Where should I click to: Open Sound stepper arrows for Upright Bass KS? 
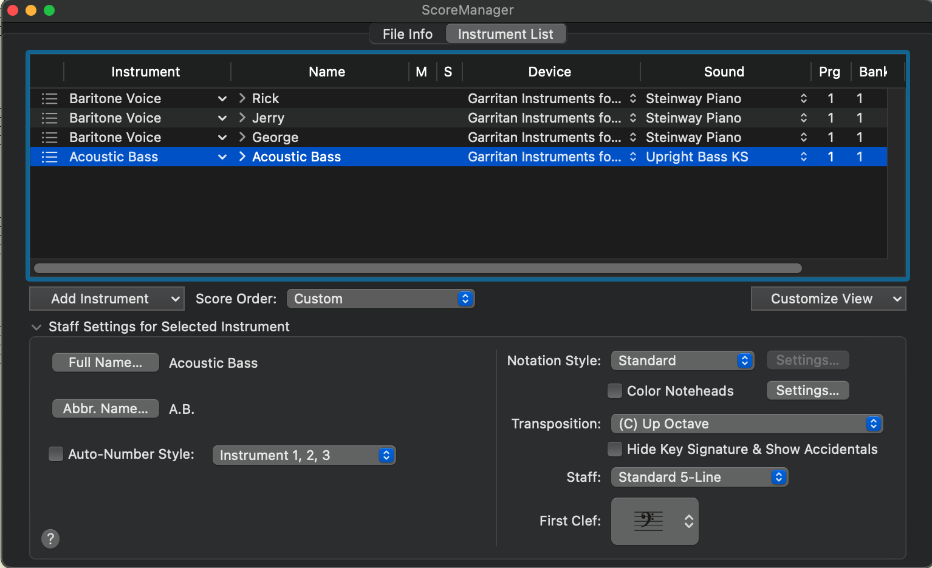click(803, 157)
